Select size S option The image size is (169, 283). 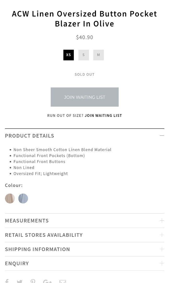click(x=83, y=55)
